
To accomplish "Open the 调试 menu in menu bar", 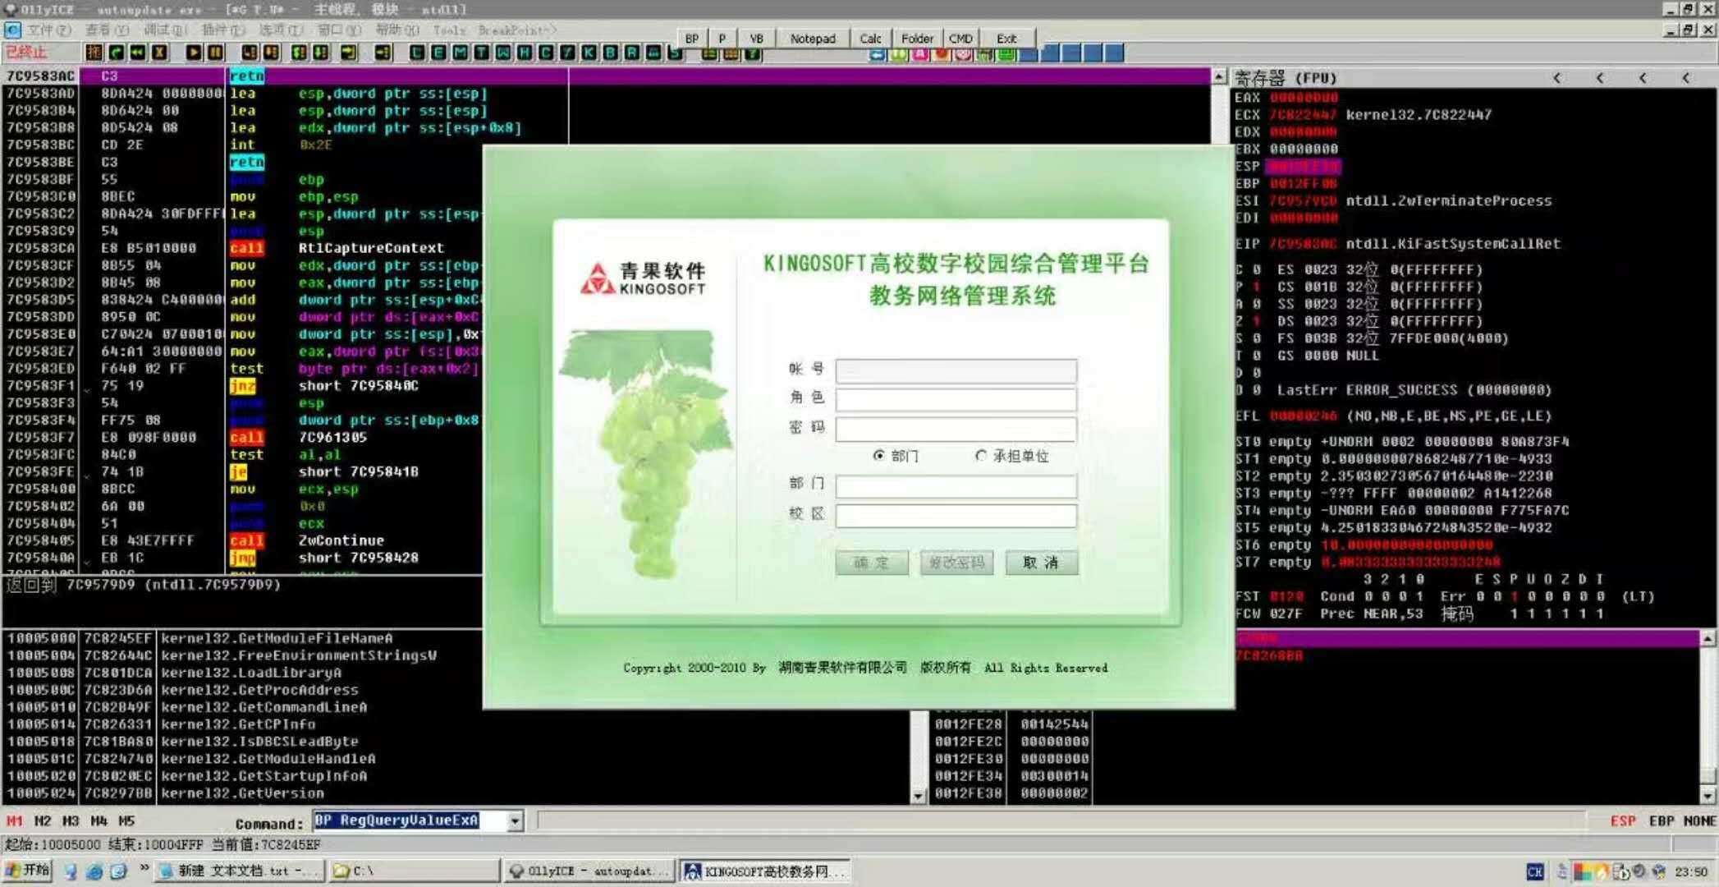I will 164,30.
